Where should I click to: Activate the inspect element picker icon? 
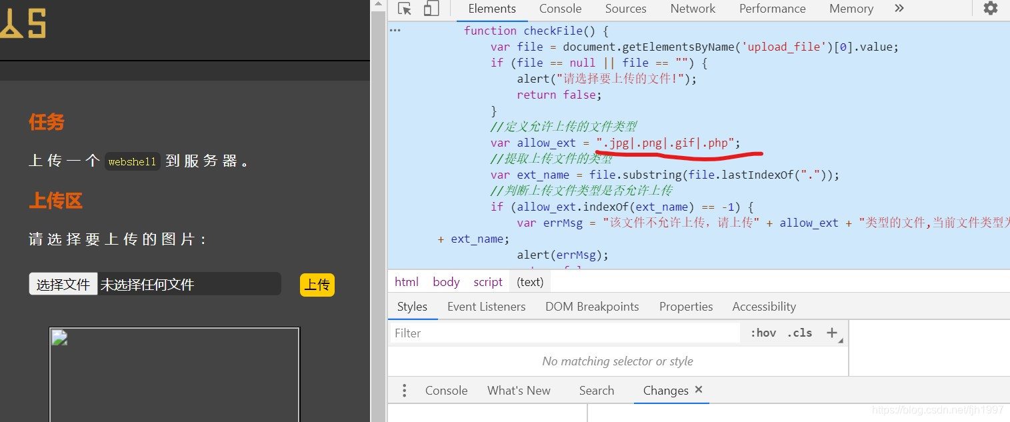(x=405, y=9)
